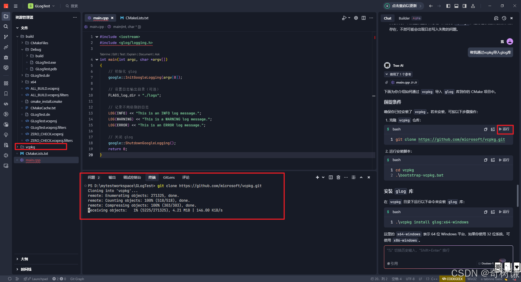Viewport: 521px width, 282px height.
Task: Open the account profile icon
Action: (473, 6)
